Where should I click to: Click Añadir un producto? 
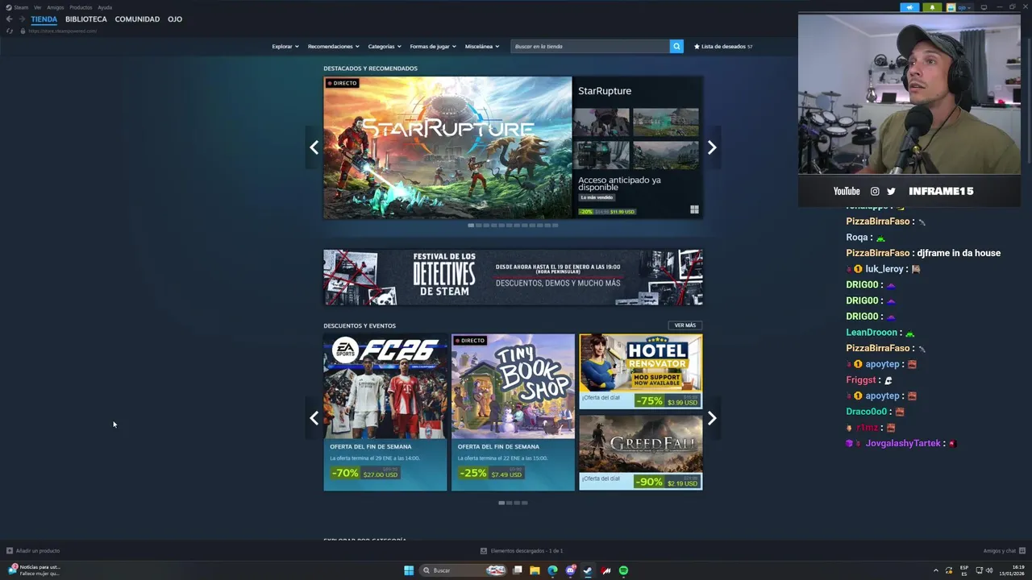pyautogui.click(x=38, y=551)
